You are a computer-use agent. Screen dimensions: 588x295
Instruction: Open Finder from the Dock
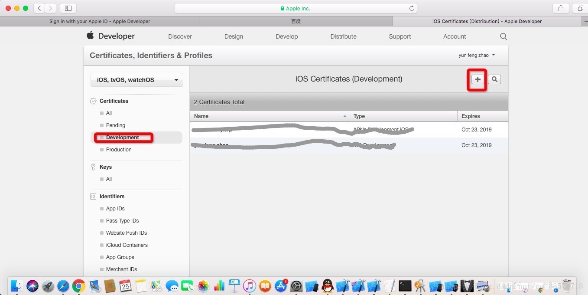click(17, 285)
